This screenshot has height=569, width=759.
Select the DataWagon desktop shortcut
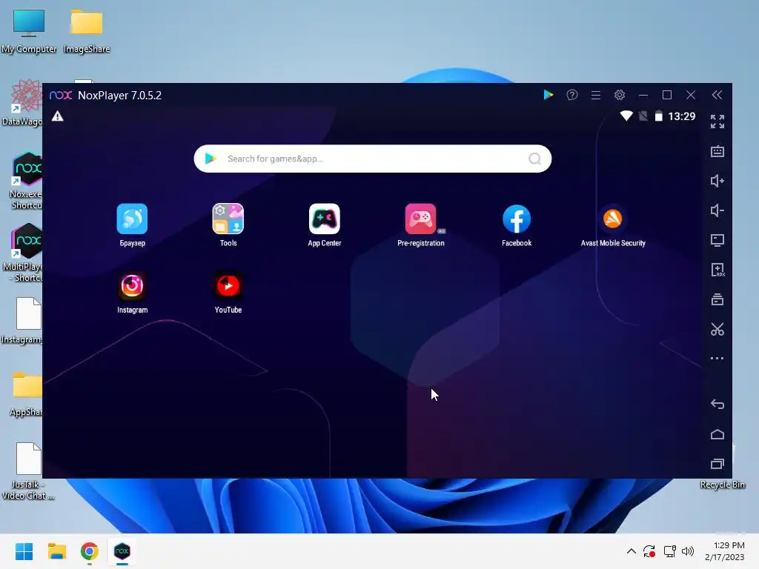click(x=23, y=103)
